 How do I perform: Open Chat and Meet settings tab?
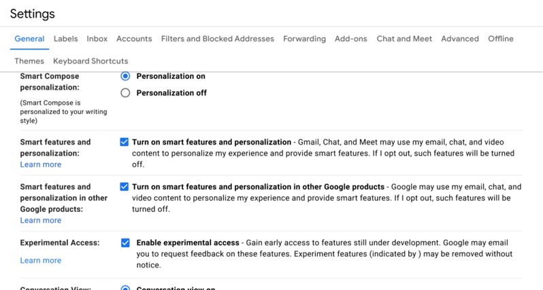pos(404,39)
